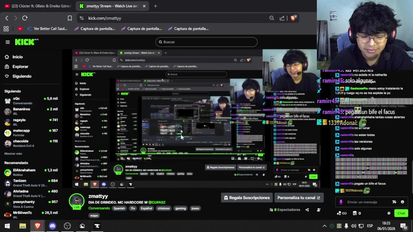Open Explorar in the sidebar
The height and width of the screenshot is (232, 413).
pyautogui.click(x=17, y=66)
